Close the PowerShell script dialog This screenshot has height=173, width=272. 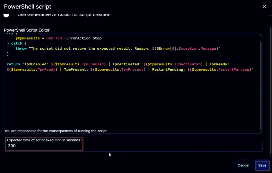264,7
